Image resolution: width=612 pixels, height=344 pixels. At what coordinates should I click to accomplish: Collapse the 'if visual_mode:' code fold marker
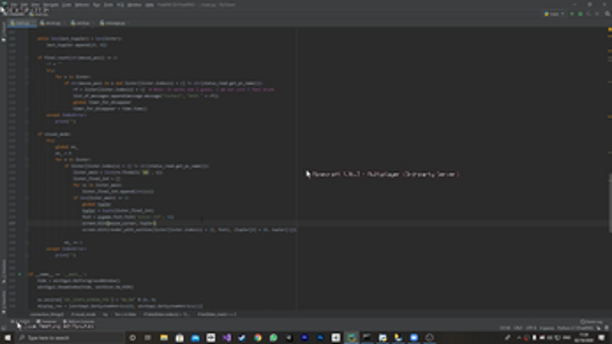[x=27, y=134]
